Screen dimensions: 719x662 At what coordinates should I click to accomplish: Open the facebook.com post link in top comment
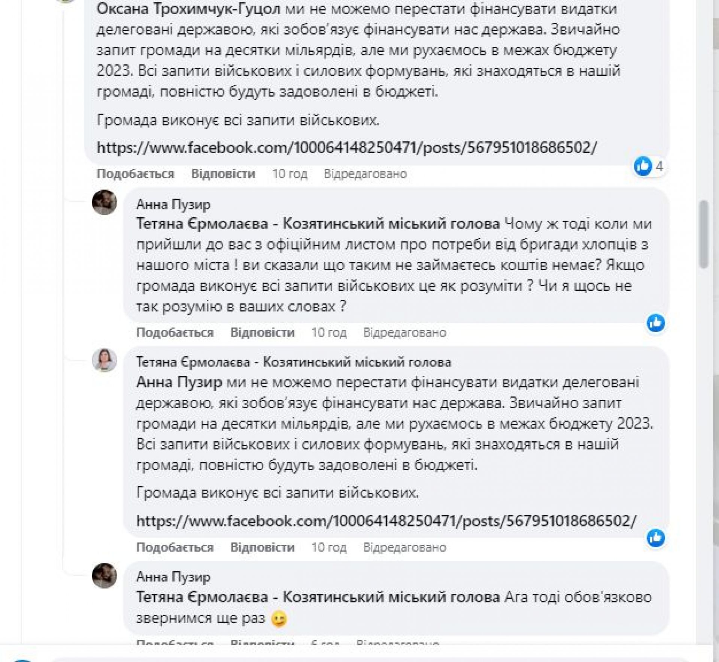(x=347, y=147)
